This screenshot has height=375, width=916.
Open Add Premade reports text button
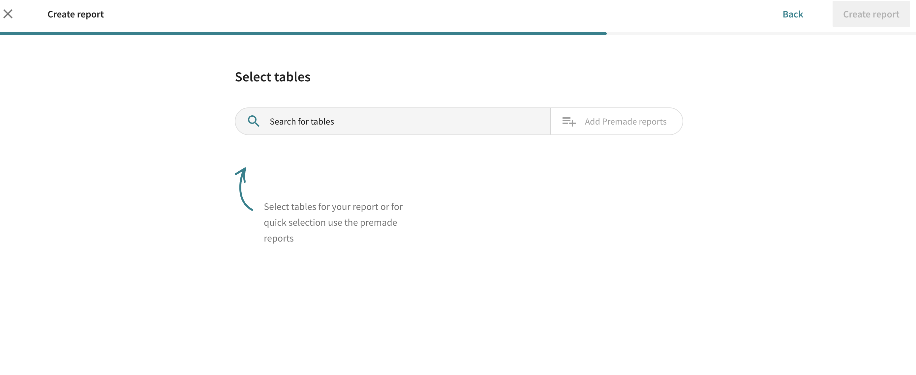625,122
